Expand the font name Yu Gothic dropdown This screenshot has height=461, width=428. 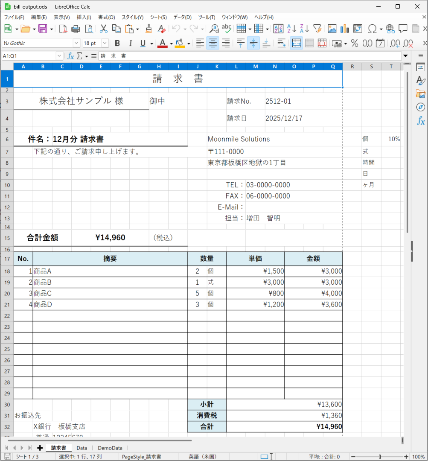[76, 43]
